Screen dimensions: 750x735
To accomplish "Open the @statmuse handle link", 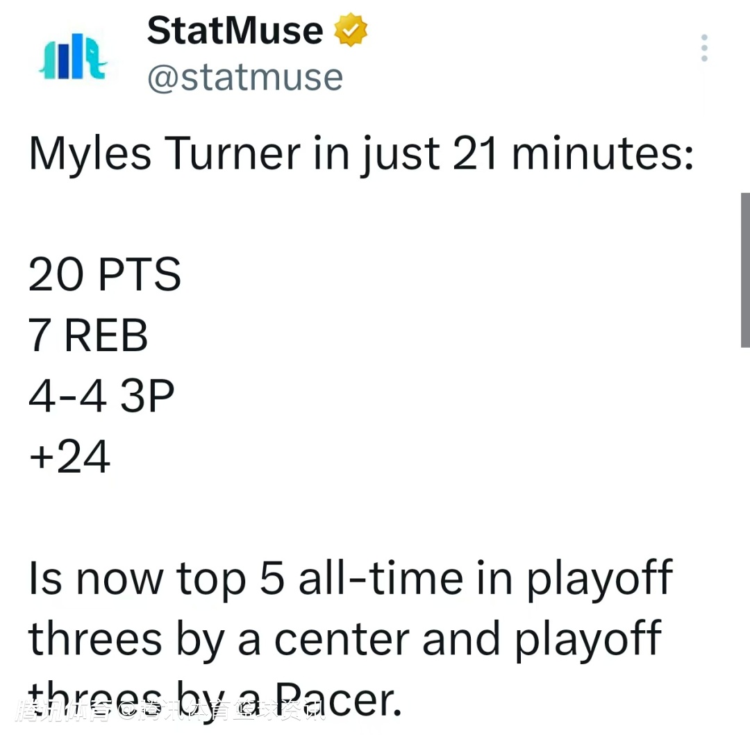I will [x=245, y=78].
